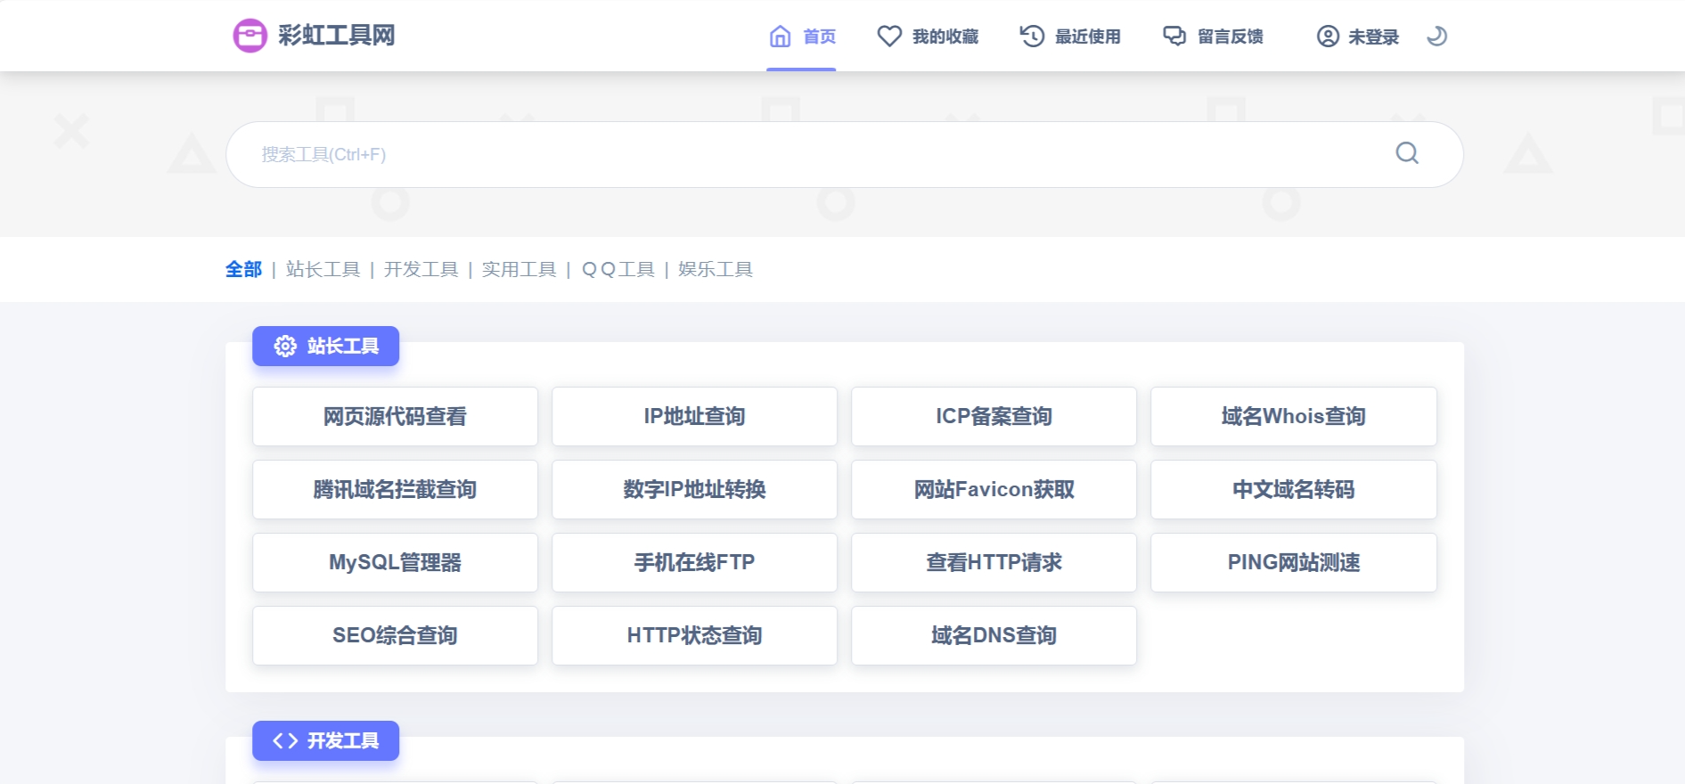The width and height of the screenshot is (1685, 784).
Task: Open the 网站Favicon获取 tool
Action: (x=994, y=489)
